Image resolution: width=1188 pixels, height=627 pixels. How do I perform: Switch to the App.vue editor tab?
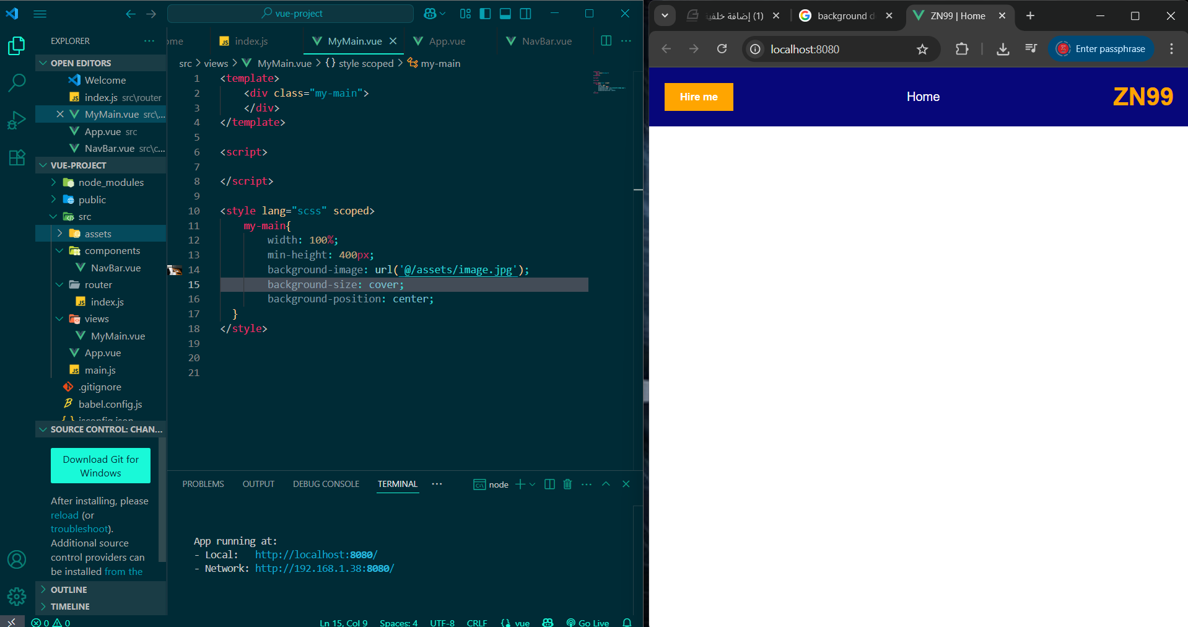447,42
